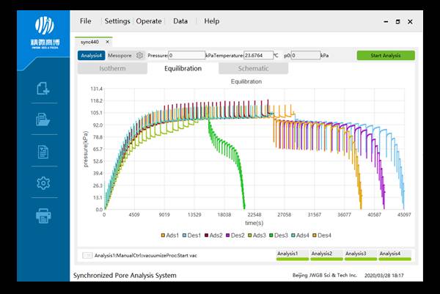
Task: Close the sync440 tab
Action: pyautogui.click(x=108, y=43)
